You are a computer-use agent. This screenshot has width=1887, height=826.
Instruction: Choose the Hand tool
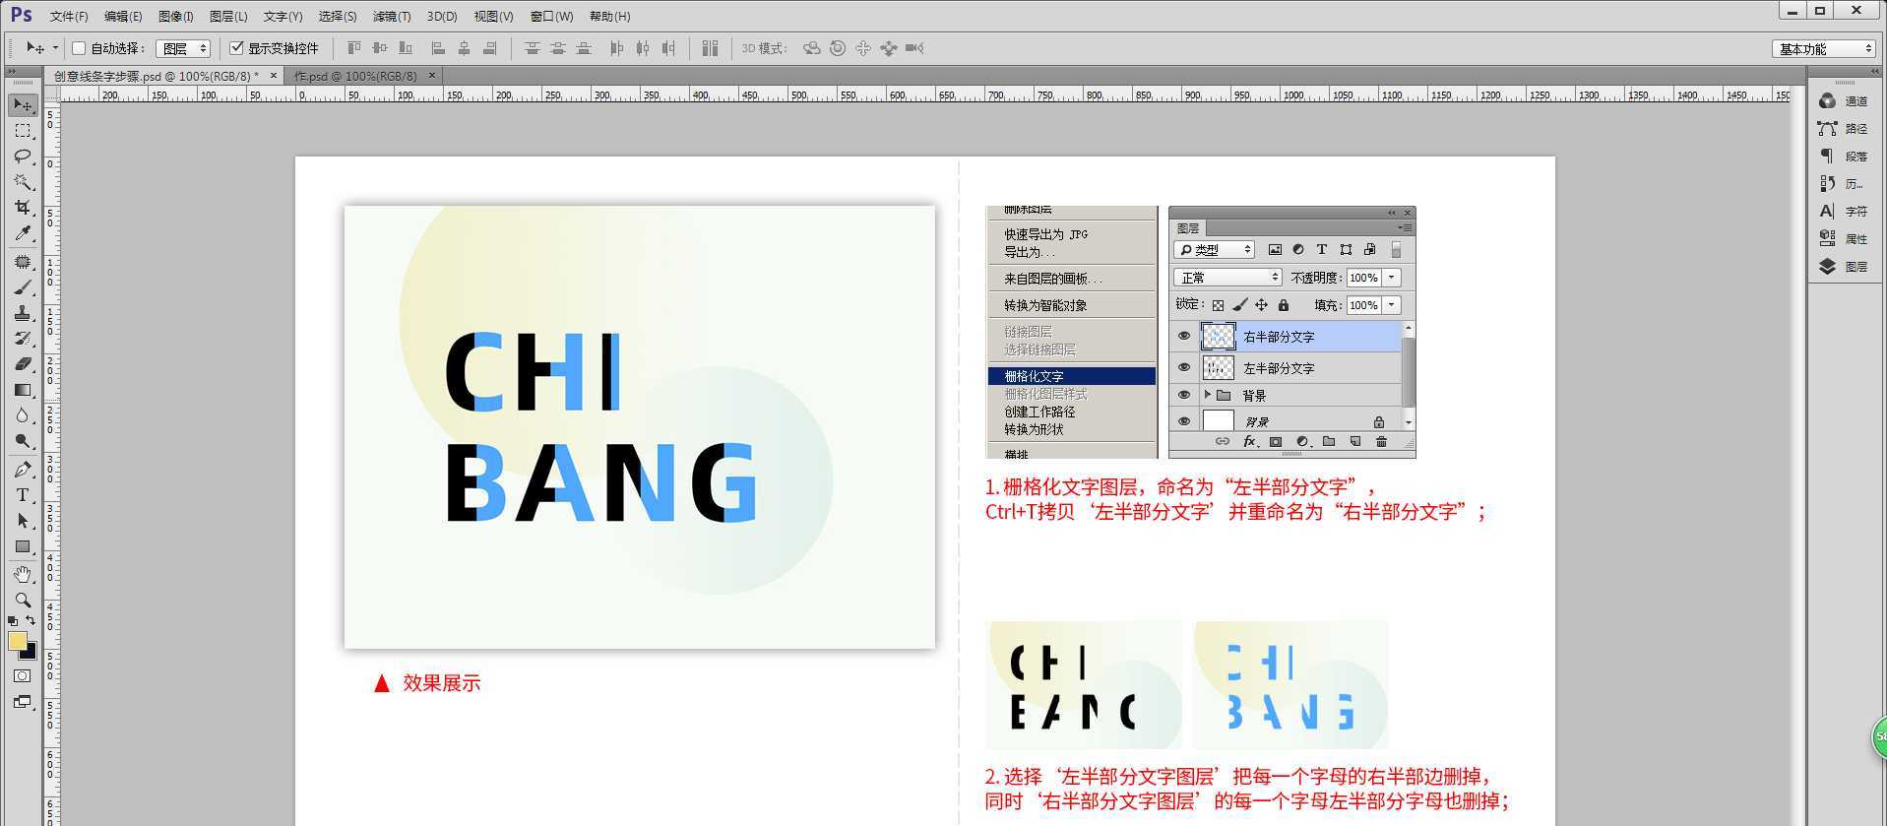click(23, 574)
